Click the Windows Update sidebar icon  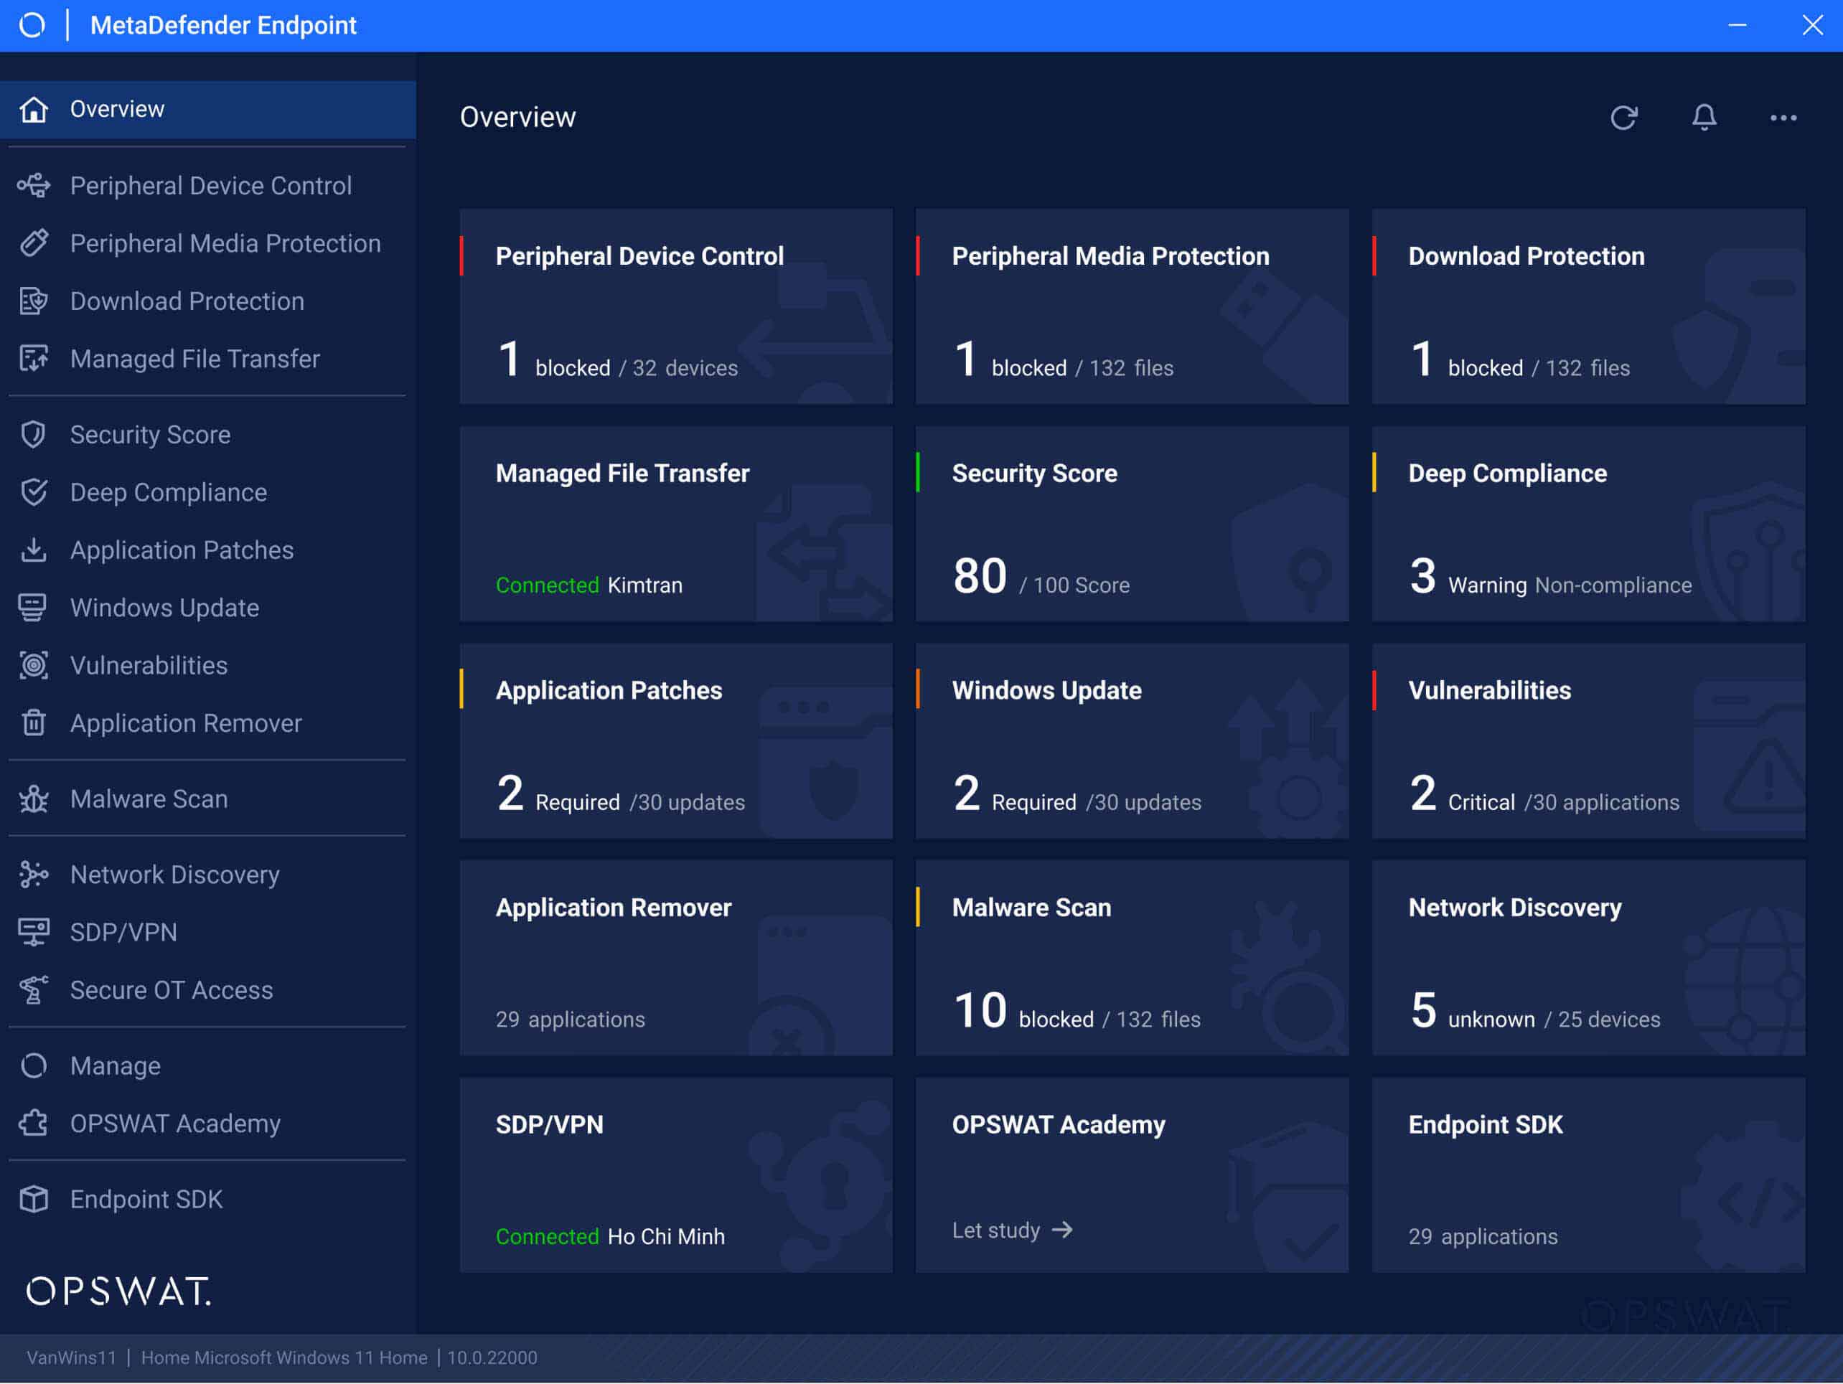point(33,607)
